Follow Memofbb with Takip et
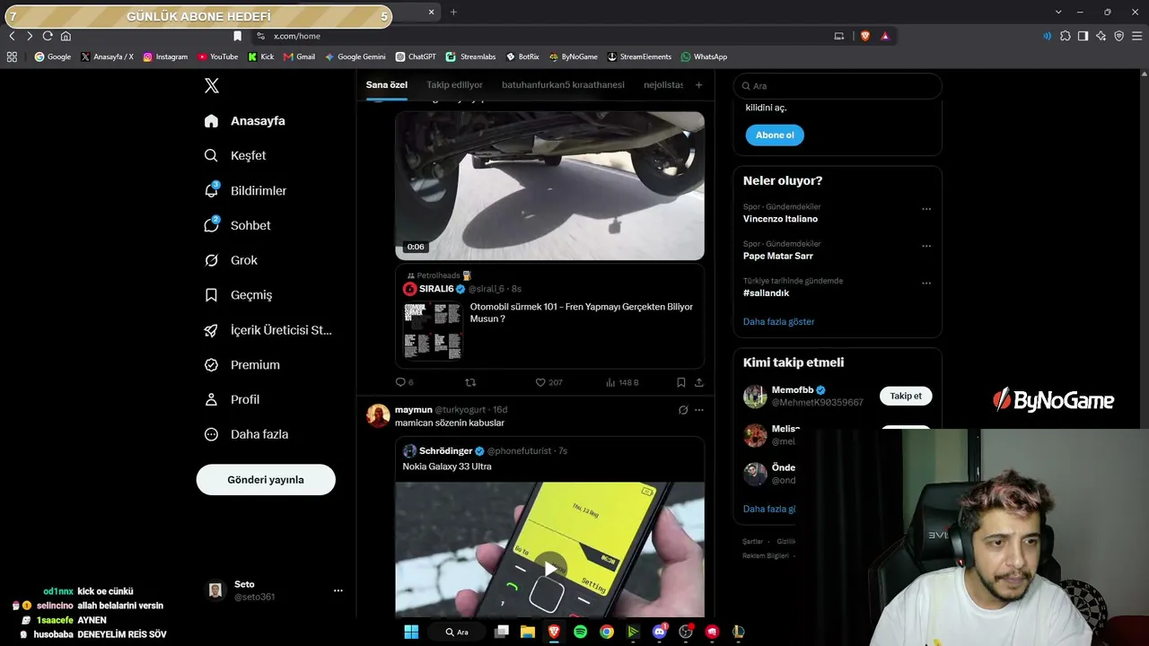This screenshot has height=646, width=1149. point(906,396)
